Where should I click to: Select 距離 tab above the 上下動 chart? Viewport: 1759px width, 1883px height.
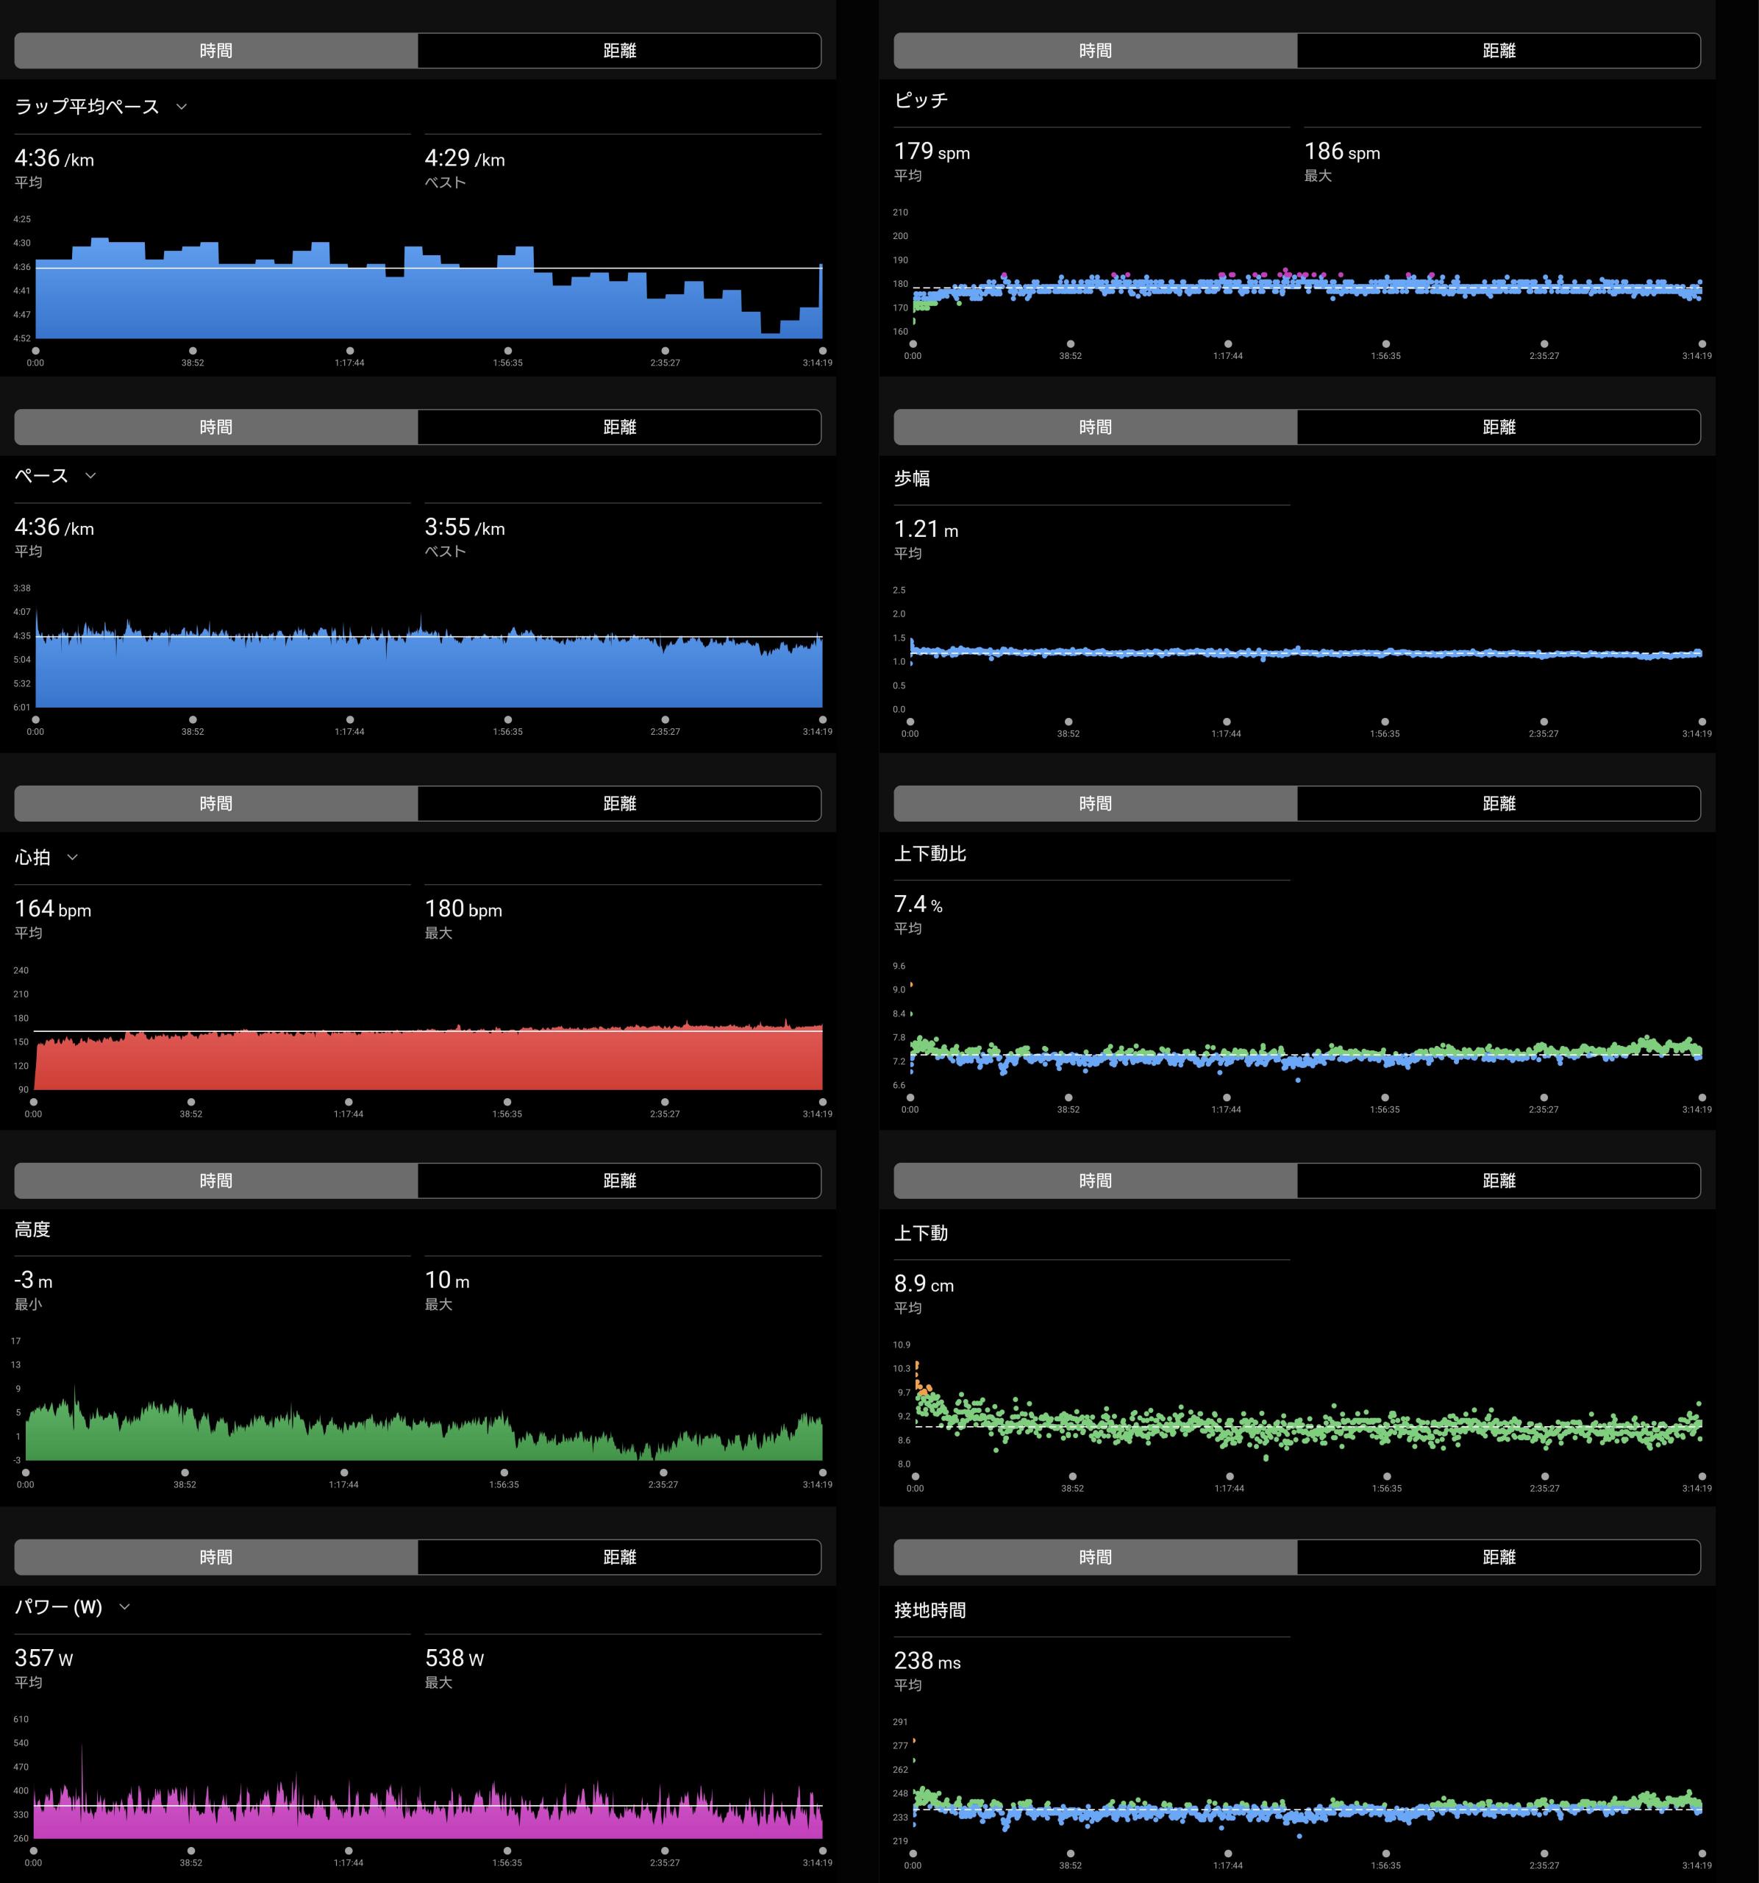coord(1498,1181)
